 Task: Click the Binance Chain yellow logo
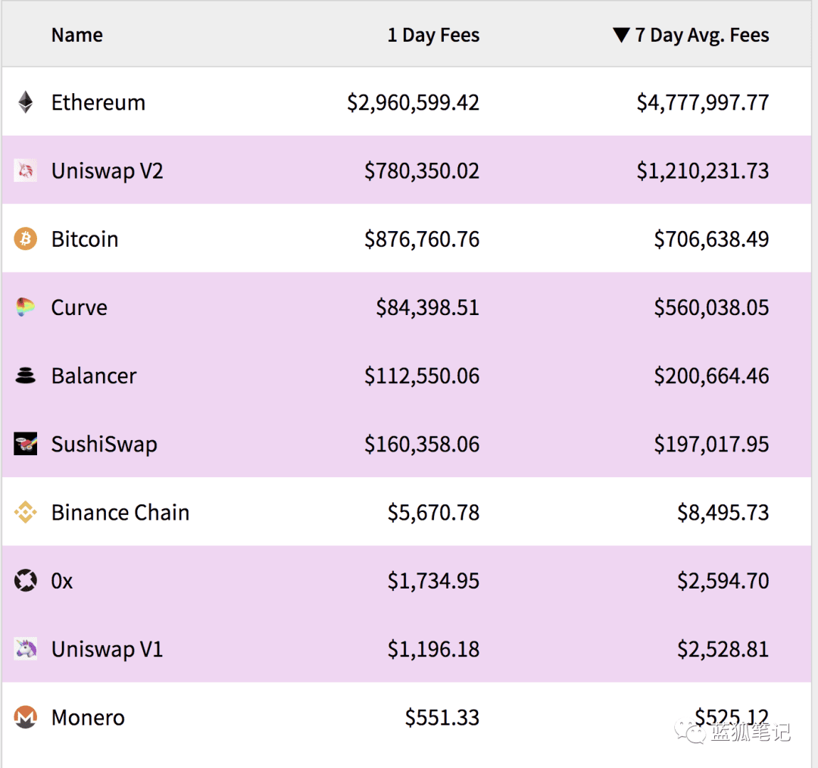(25, 512)
